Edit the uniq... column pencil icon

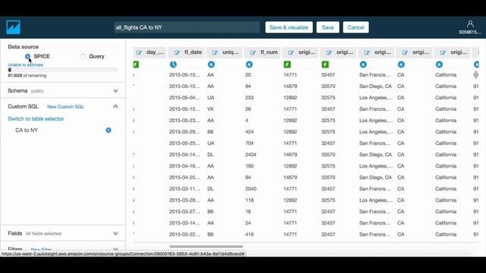pos(215,52)
